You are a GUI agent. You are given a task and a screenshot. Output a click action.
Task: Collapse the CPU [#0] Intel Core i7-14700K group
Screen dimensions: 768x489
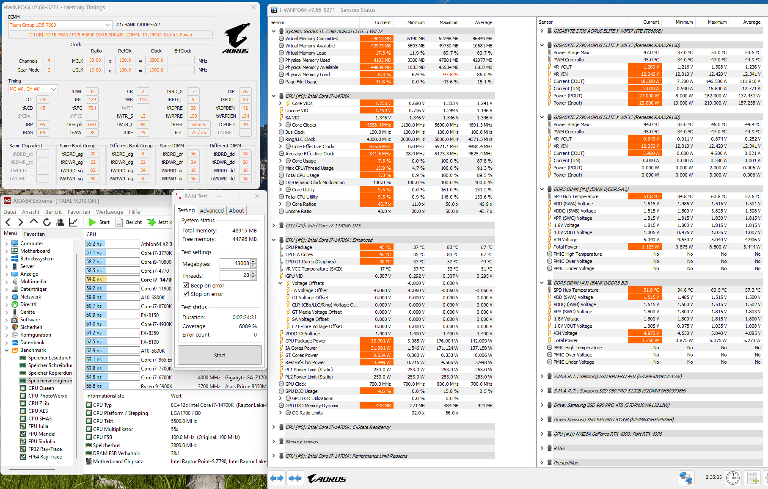pos(273,96)
